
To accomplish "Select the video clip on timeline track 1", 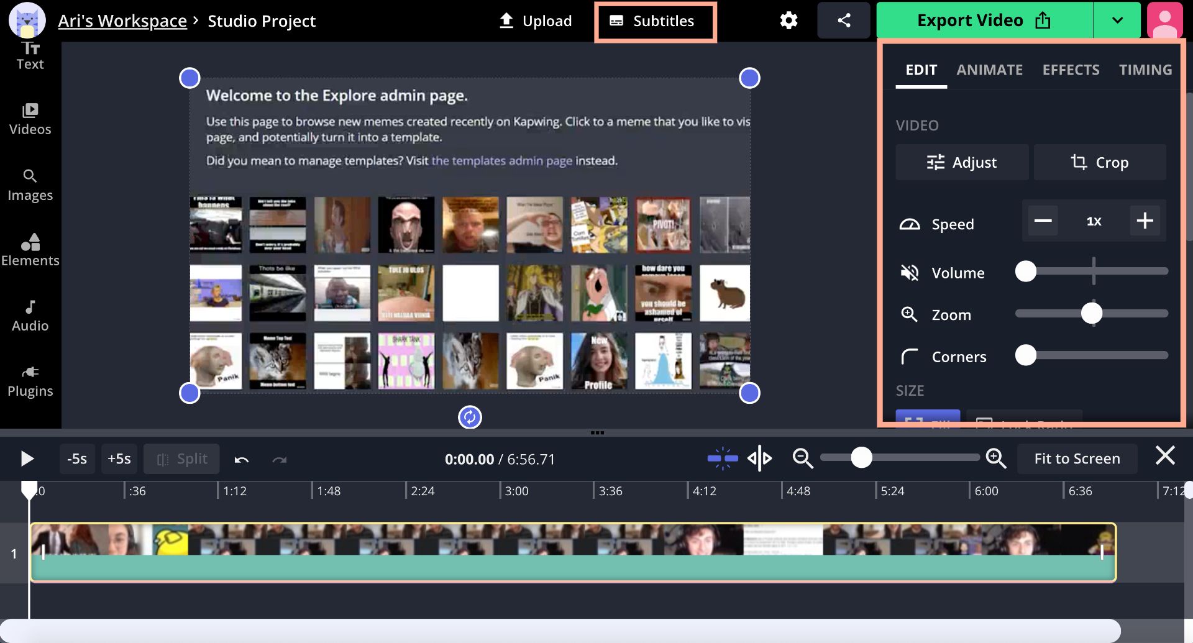I will point(572,553).
